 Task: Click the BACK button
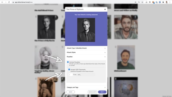click(70, 92)
